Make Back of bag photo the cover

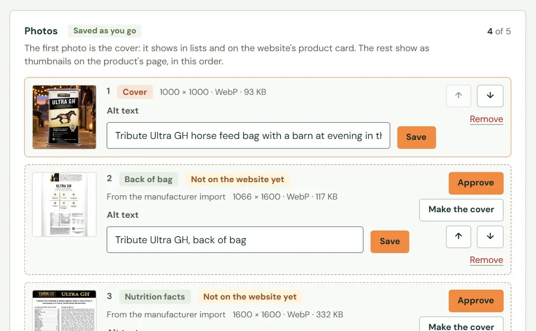point(461,210)
